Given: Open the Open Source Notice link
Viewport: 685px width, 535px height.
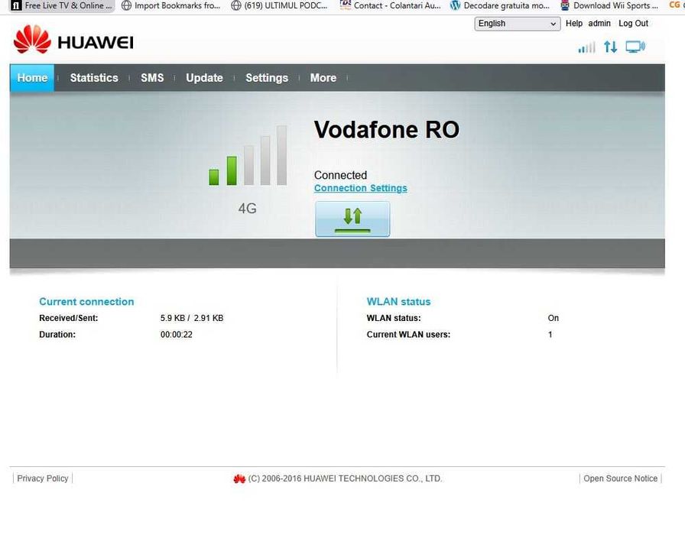Looking at the screenshot, I should (x=620, y=478).
